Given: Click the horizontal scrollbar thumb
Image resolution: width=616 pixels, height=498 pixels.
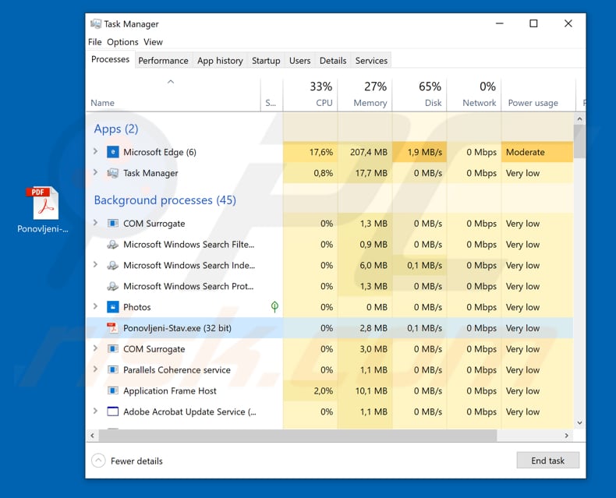Looking at the screenshot, I should click(297, 435).
